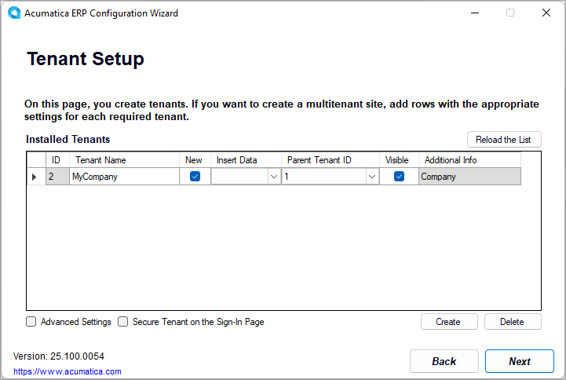
Task: Click the Acumatica logo icon in title bar
Action: (x=14, y=13)
